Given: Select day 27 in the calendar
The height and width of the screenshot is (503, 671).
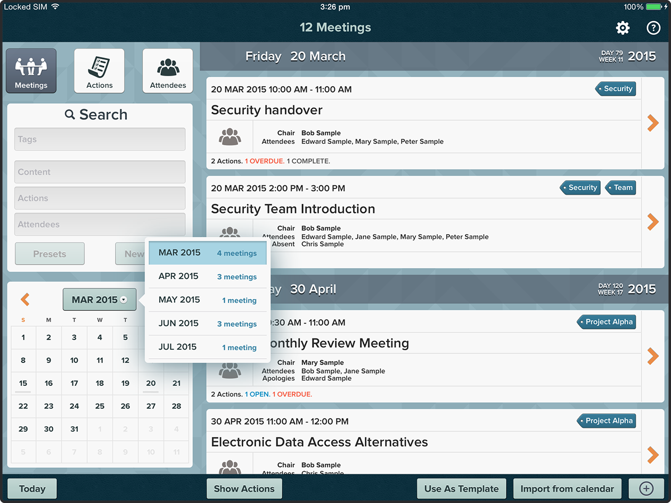Looking at the screenshot, I should (x=151, y=406).
